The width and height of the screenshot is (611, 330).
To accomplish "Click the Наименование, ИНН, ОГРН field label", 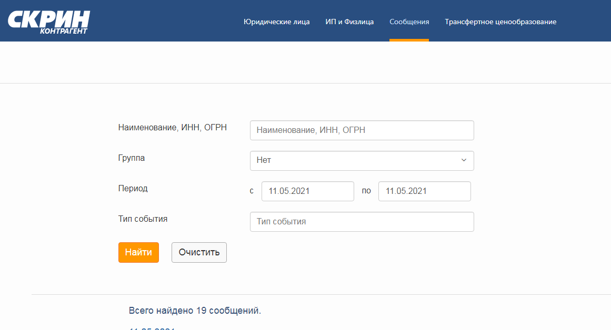I will 173,127.
